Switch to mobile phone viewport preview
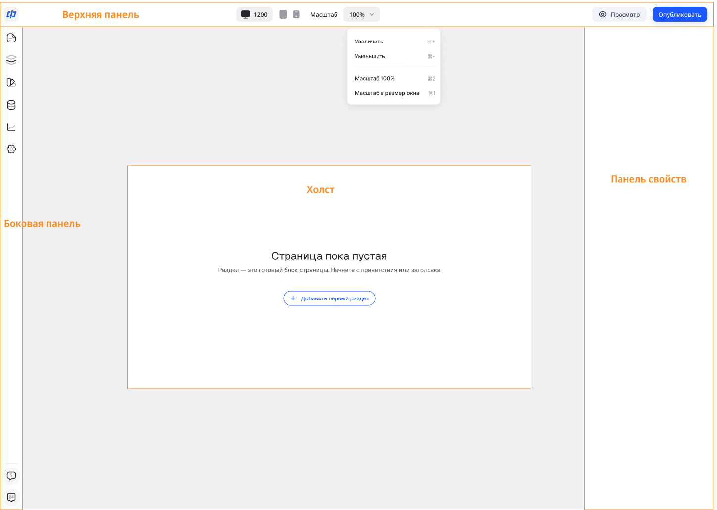The width and height of the screenshot is (717, 510). pos(296,14)
